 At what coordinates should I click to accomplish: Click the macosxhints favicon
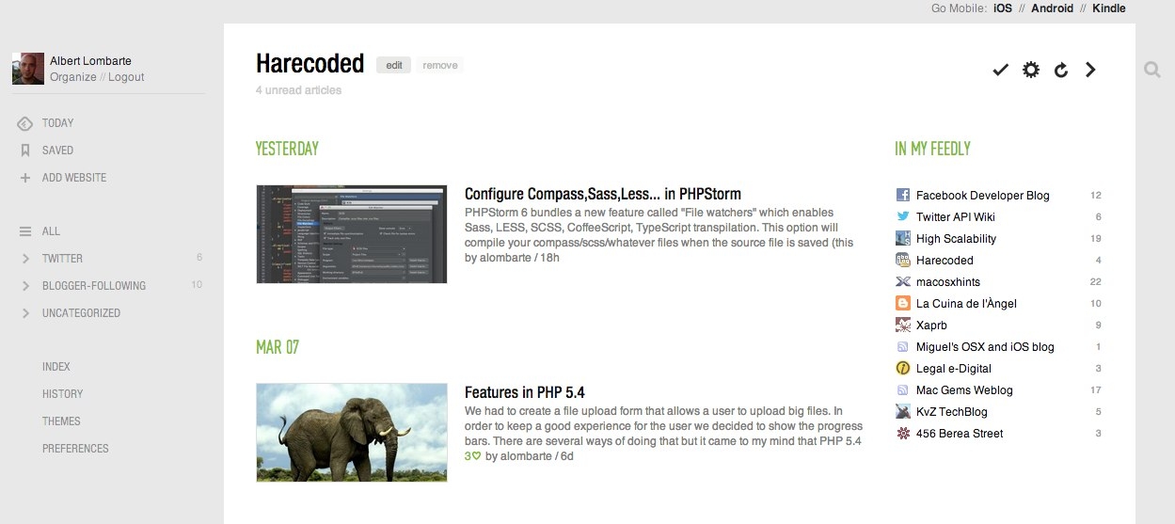(903, 282)
